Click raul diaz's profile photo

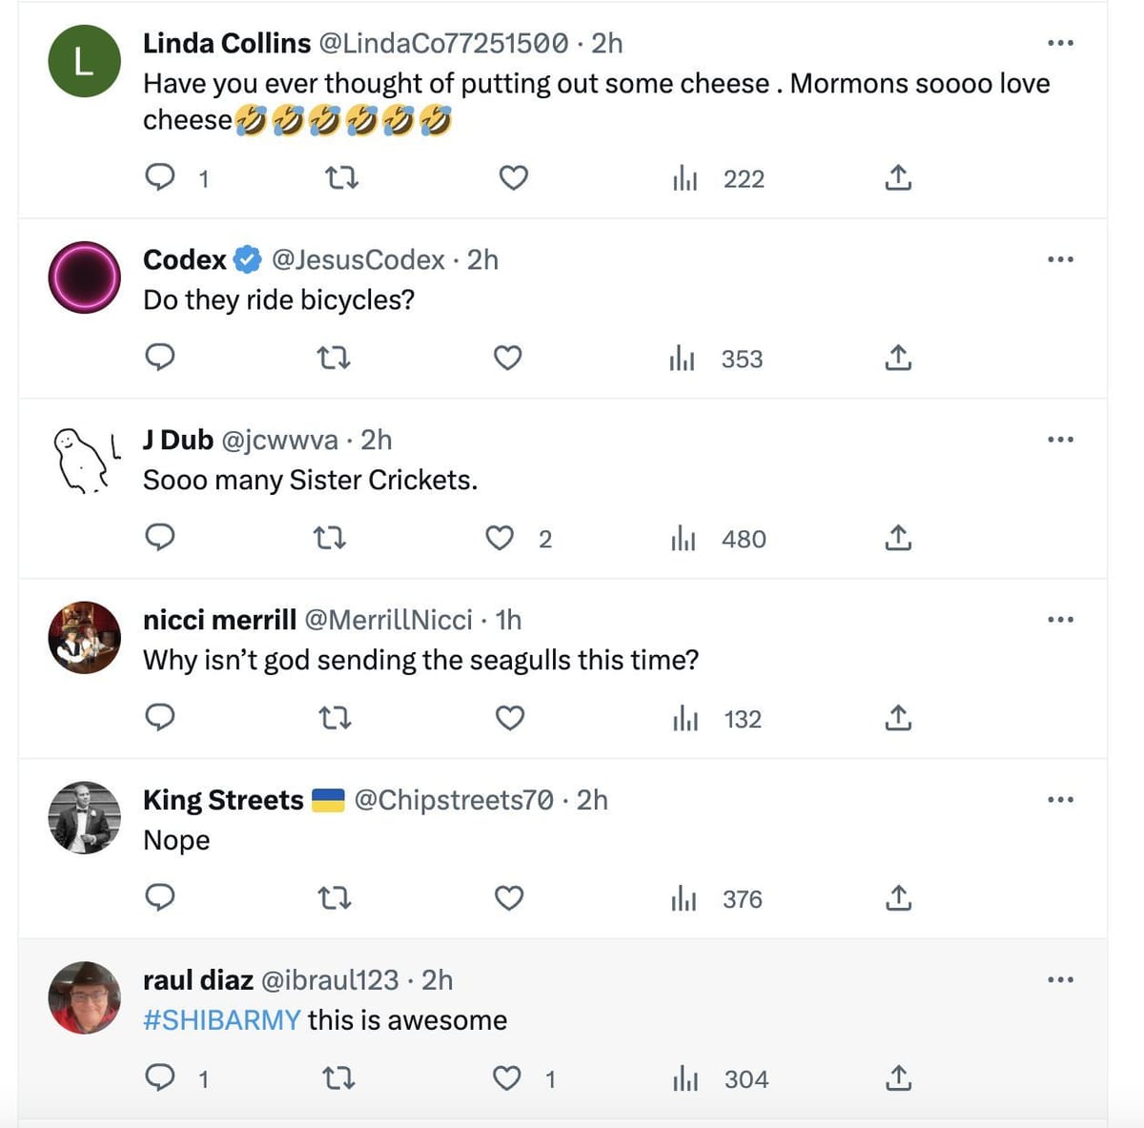point(84,997)
